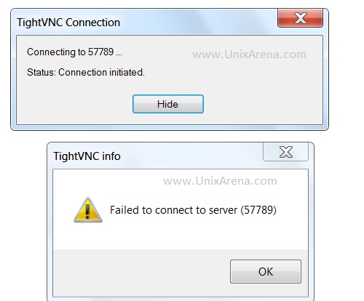Click the Hide button
Screen dimensions: 364x301
pos(168,104)
